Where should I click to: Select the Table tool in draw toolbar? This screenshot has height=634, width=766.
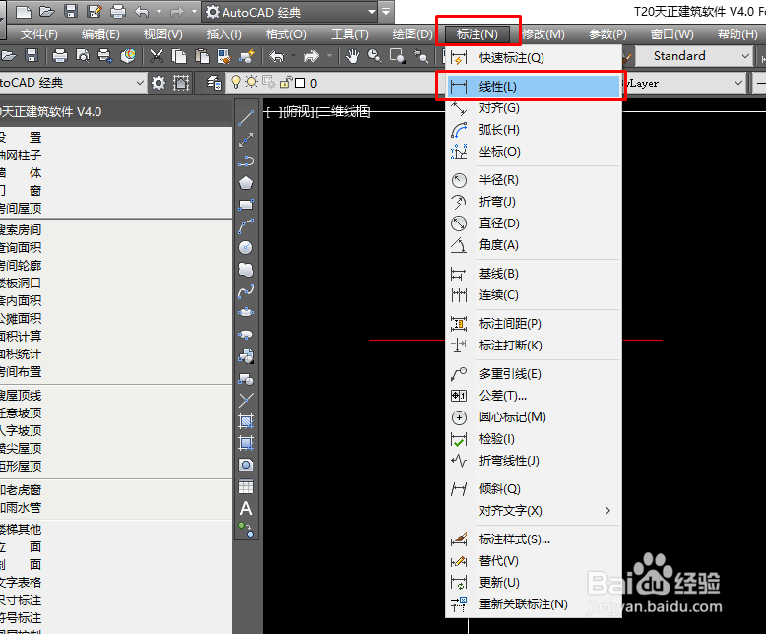[x=246, y=486]
